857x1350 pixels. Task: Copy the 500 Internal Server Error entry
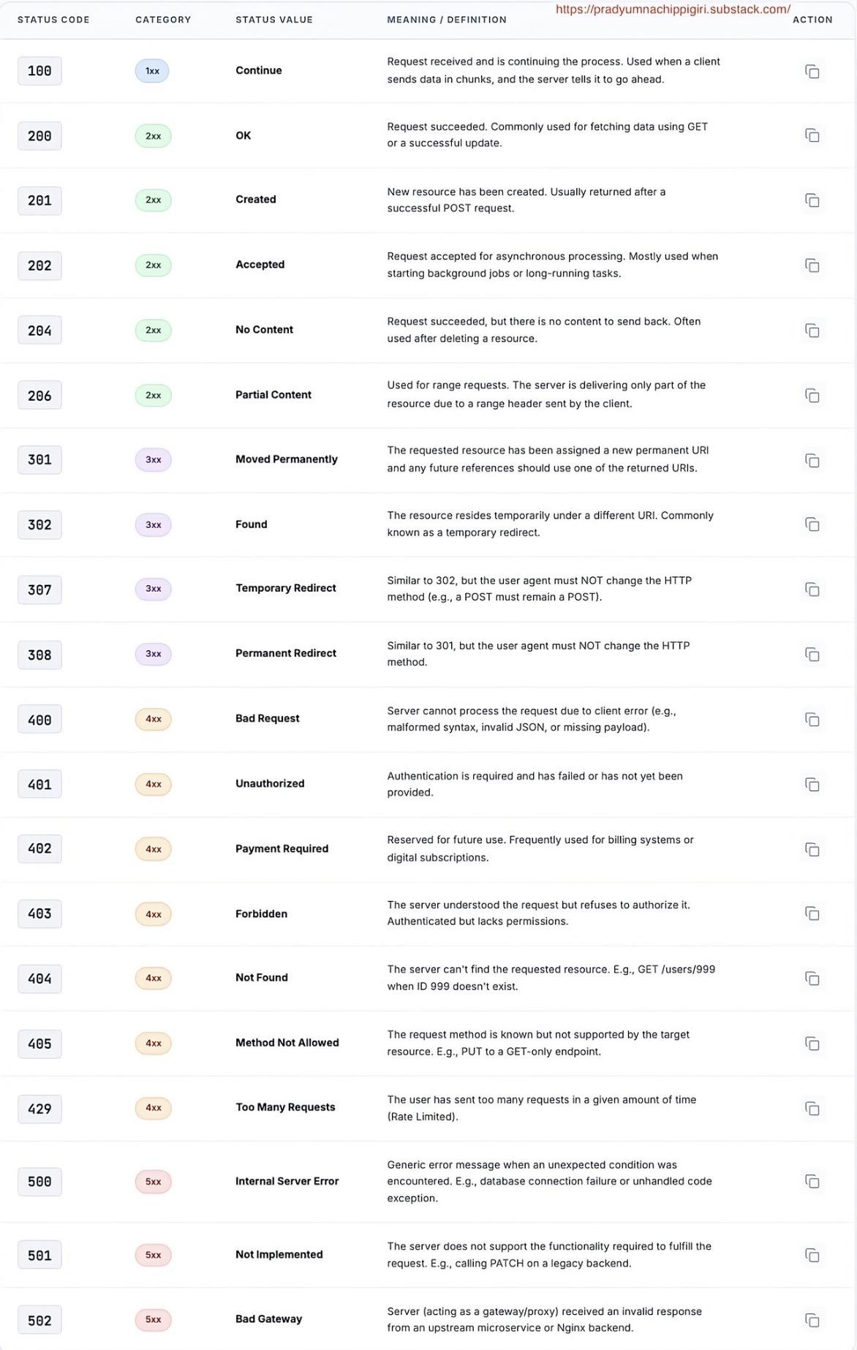click(x=812, y=1181)
